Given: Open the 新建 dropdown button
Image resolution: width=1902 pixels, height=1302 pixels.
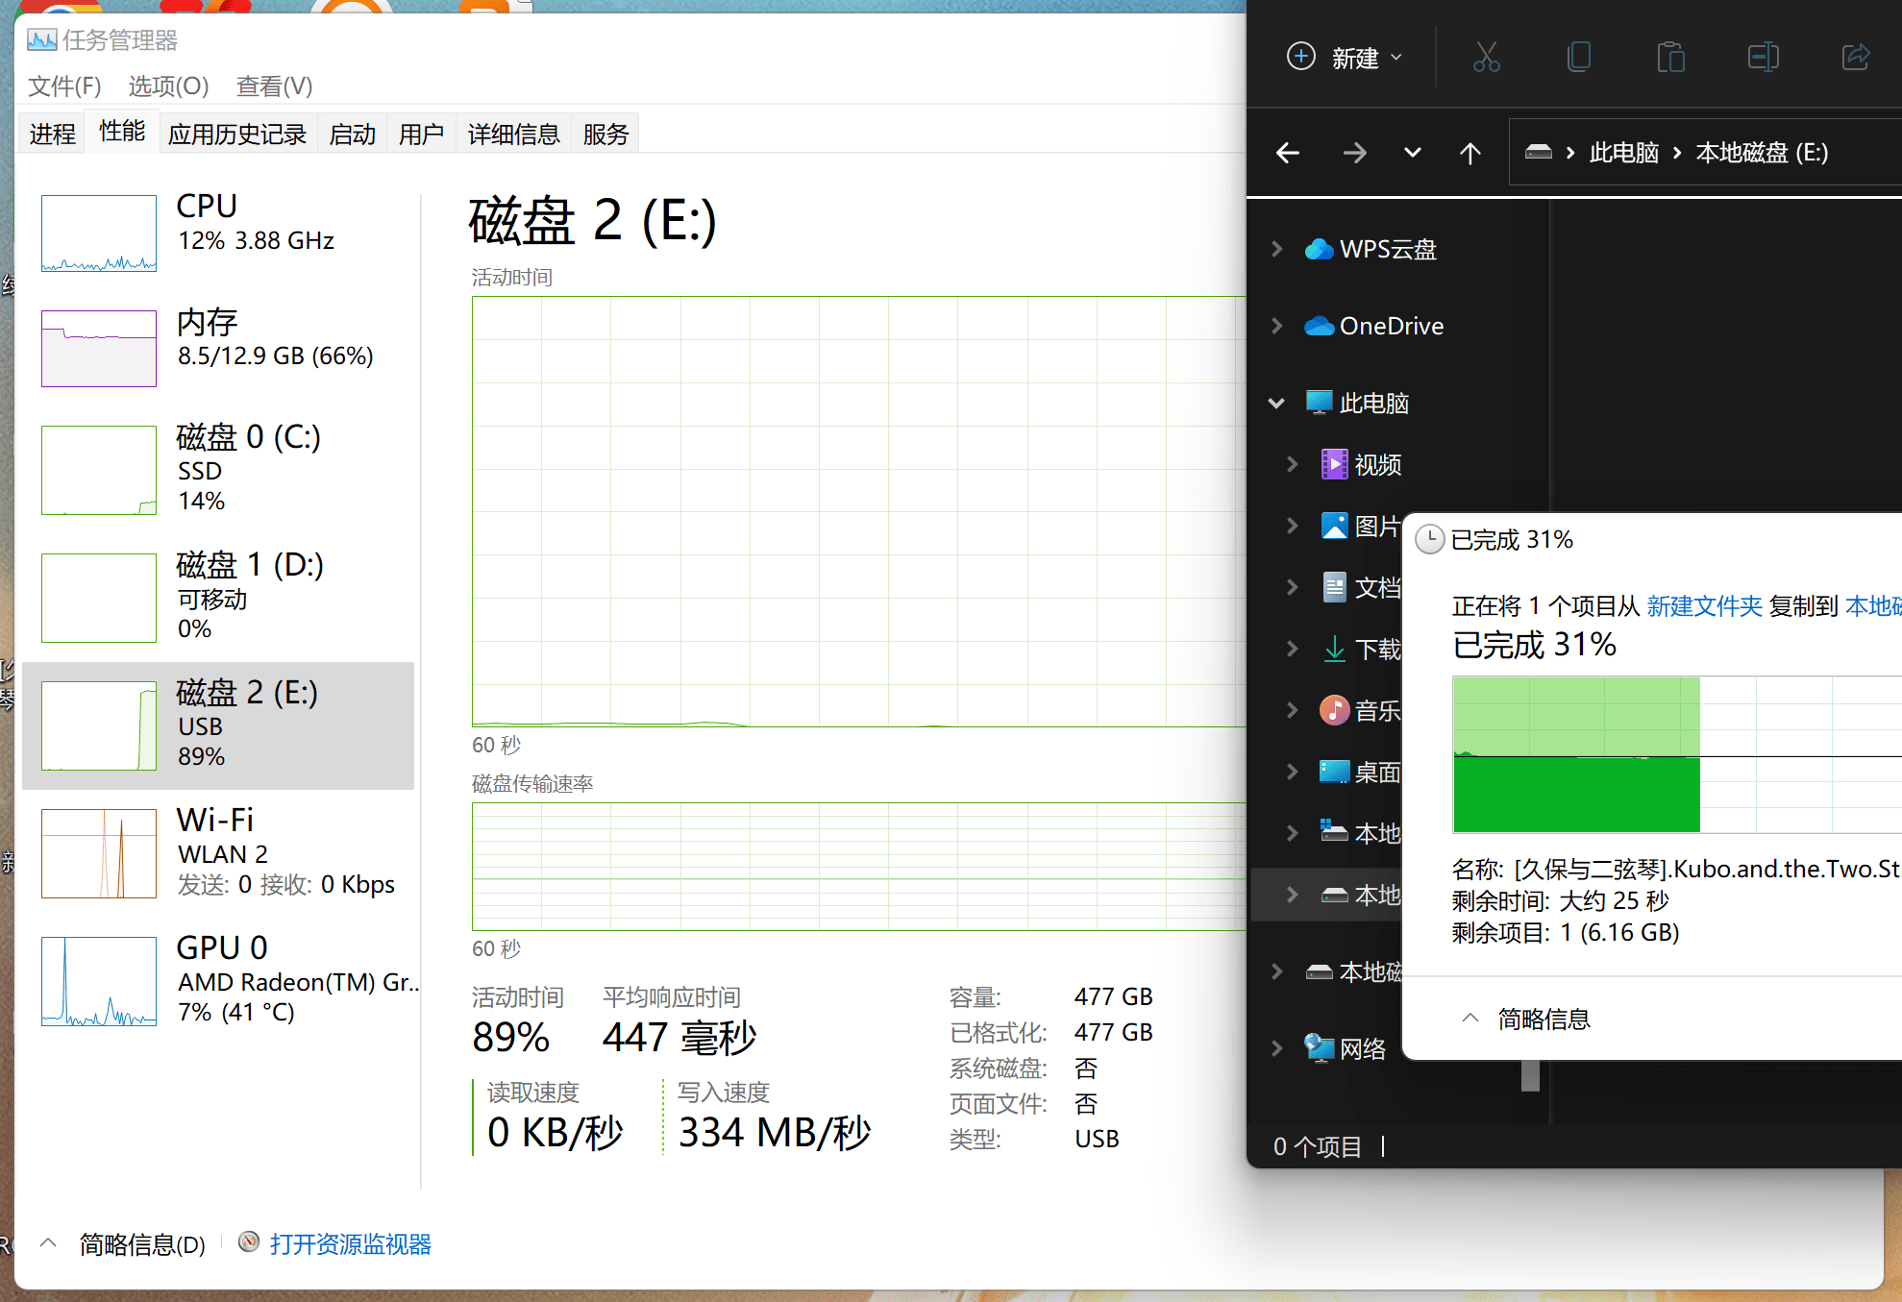Looking at the screenshot, I should 1345,58.
